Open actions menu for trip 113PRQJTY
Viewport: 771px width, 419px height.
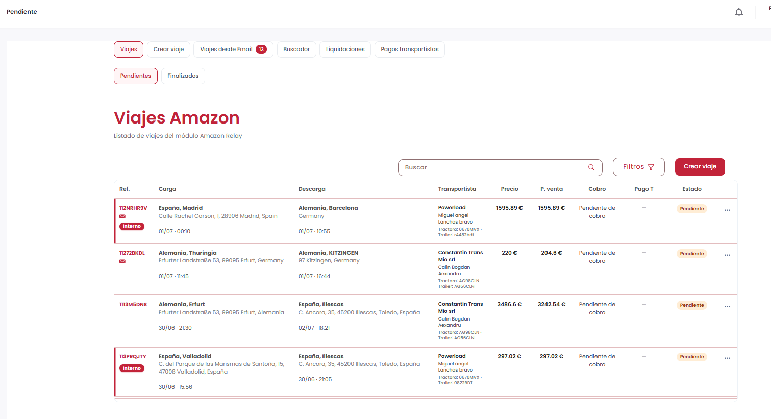[727, 358]
